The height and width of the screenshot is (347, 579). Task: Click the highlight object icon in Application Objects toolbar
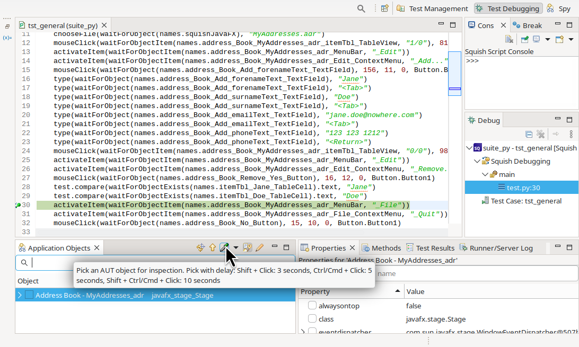[200, 247]
